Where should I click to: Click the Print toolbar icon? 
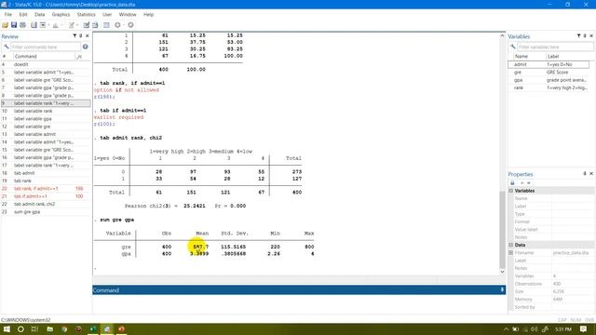click(x=22, y=25)
